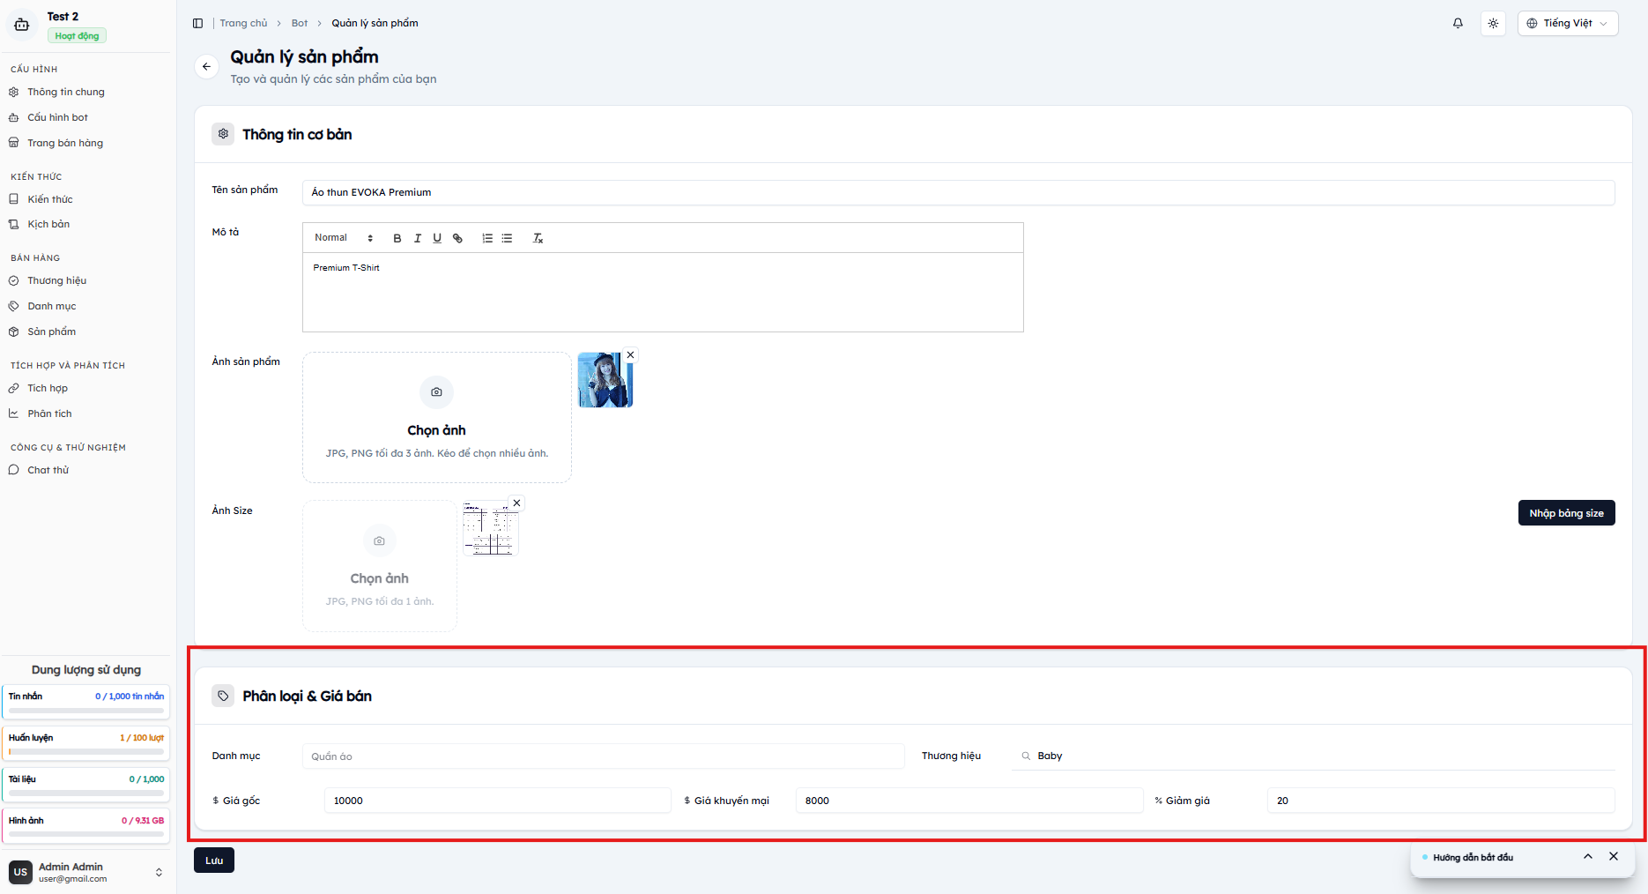Edit the Giá gốc field
The width and height of the screenshot is (1648, 894).
[x=498, y=801]
